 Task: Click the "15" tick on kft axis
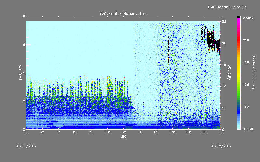[224, 65]
